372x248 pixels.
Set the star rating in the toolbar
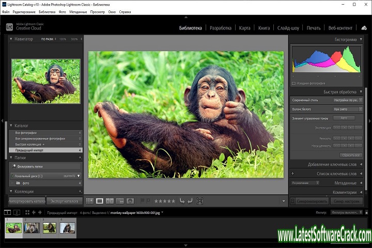pyautogui.click(x=165, y=201)
